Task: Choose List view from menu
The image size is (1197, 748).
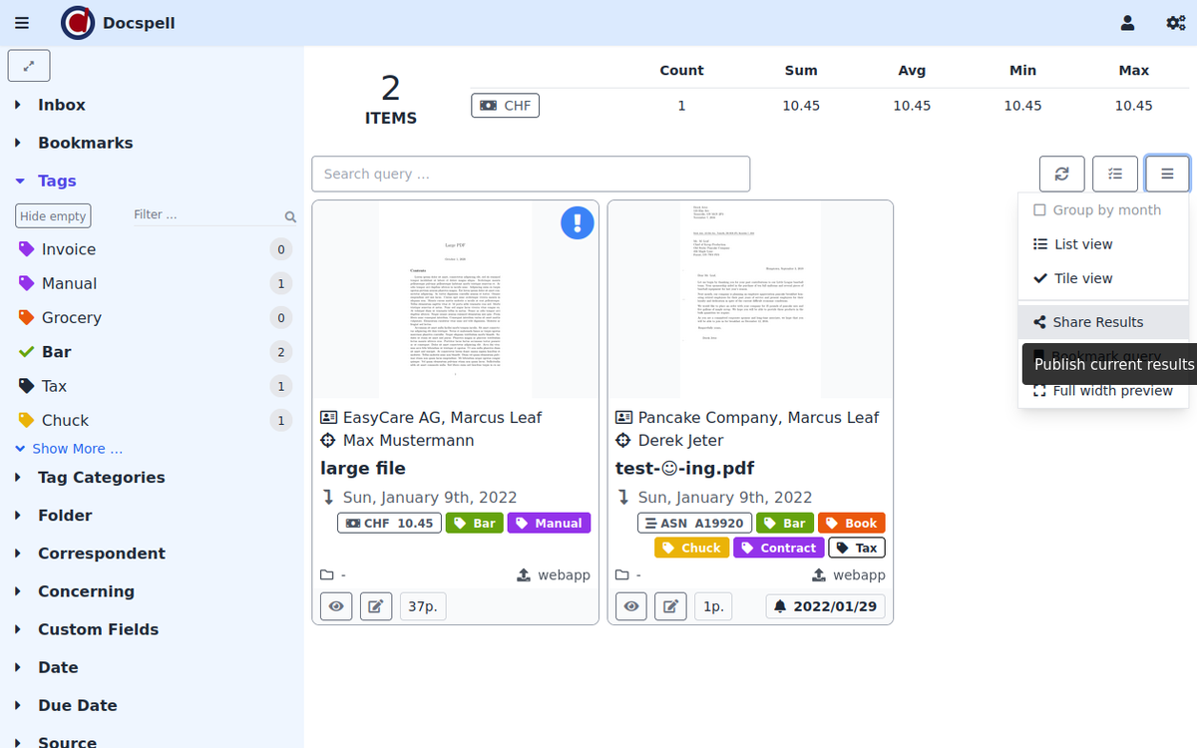Action: pyautogui.click(x=1081, y=244)
